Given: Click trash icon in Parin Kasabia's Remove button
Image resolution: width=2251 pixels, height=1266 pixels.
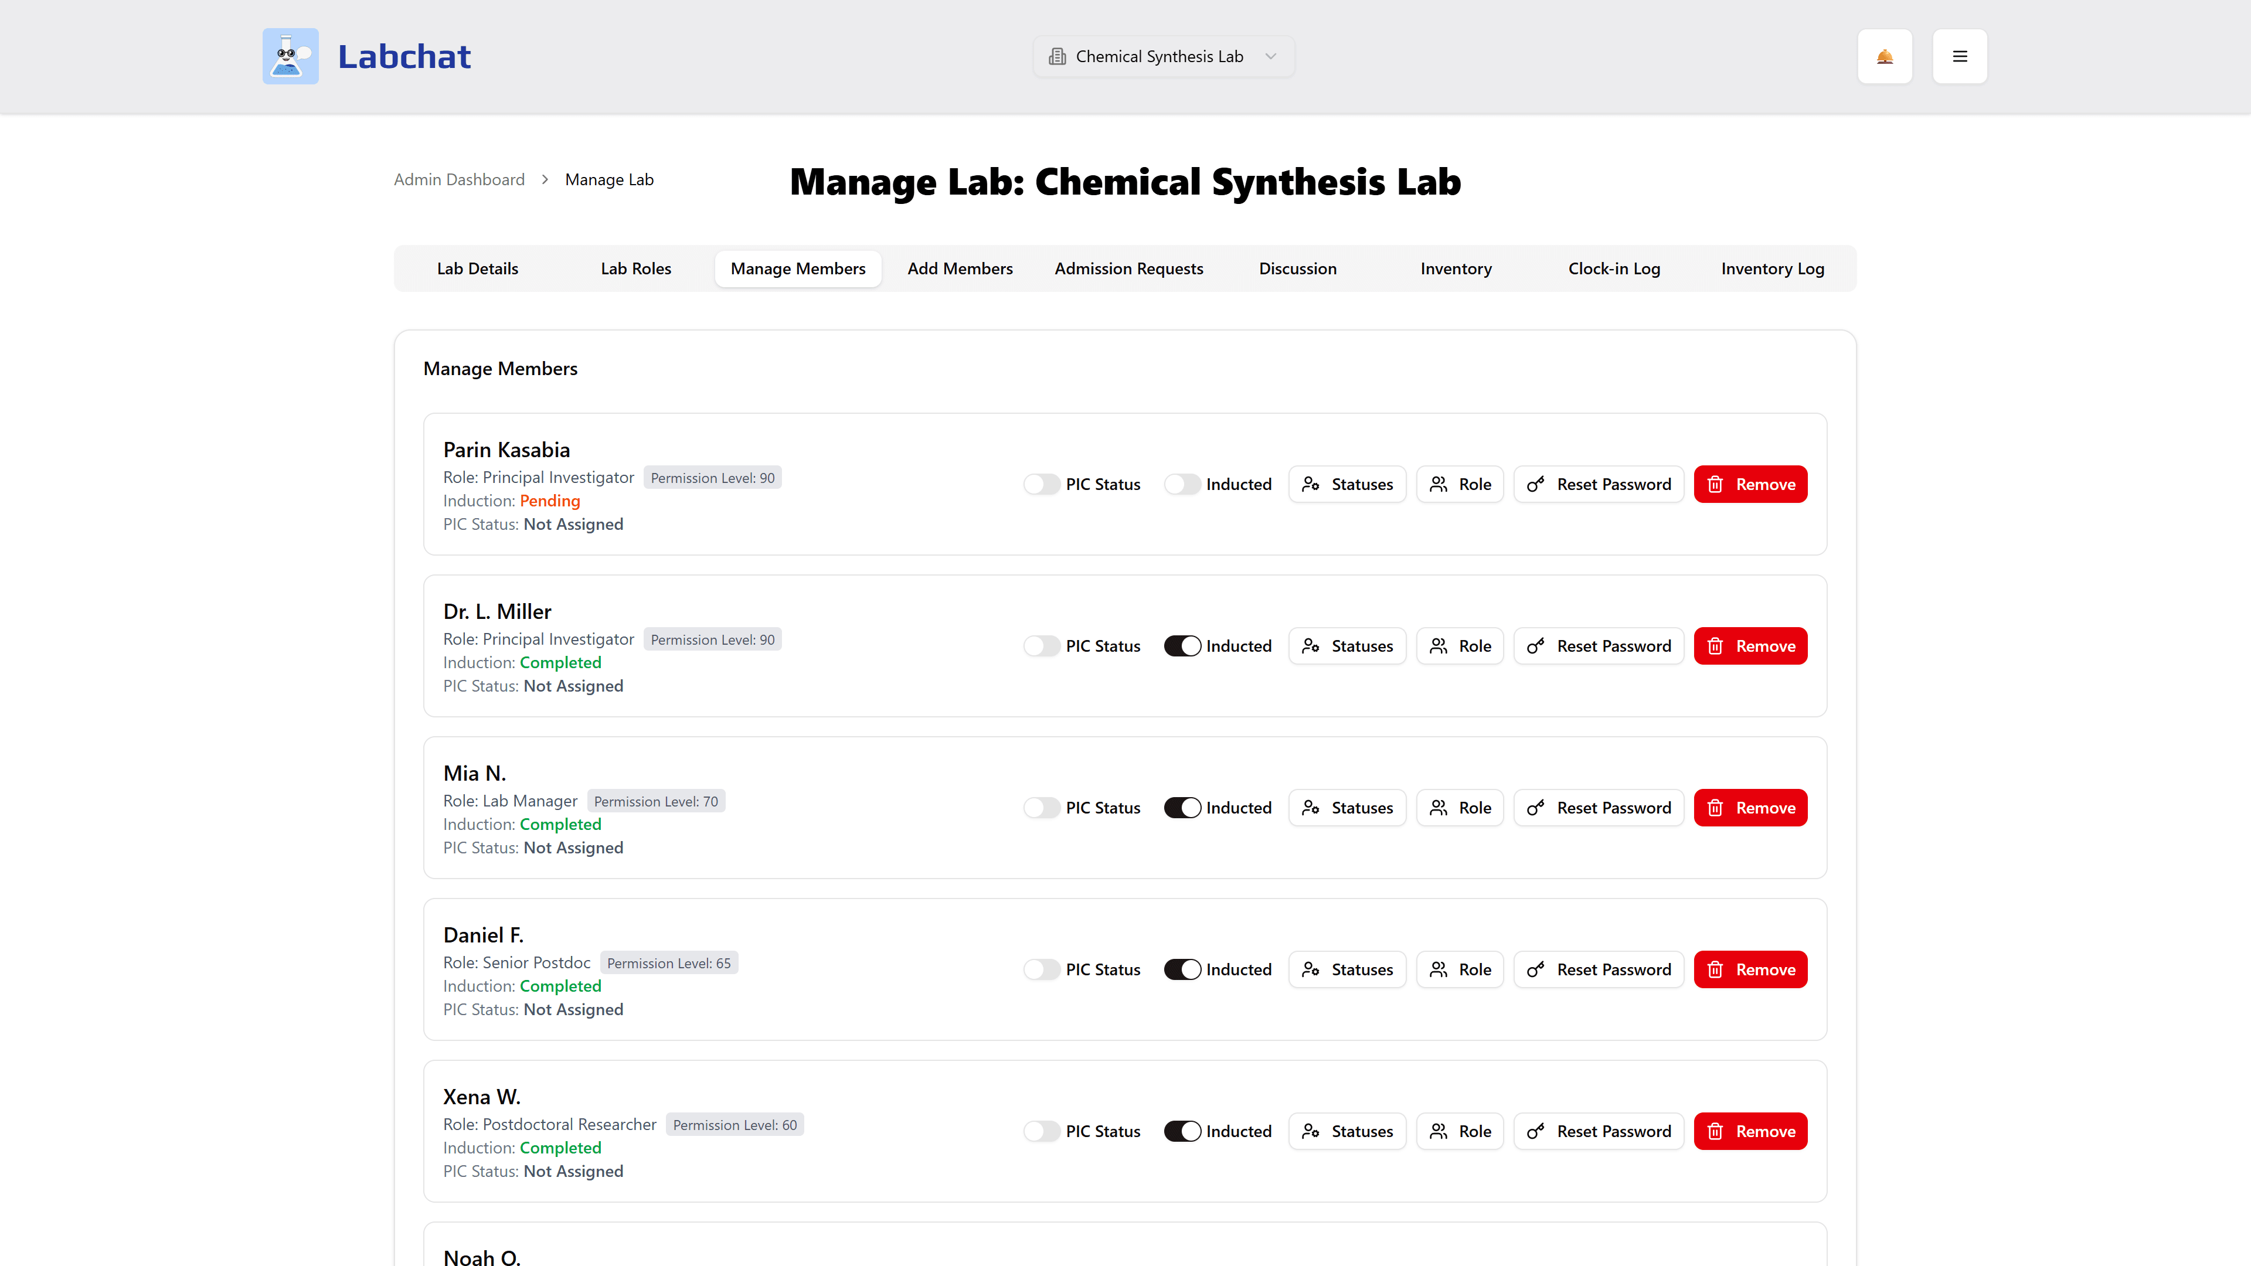Looking at the screenshot, I should 1715,484.
